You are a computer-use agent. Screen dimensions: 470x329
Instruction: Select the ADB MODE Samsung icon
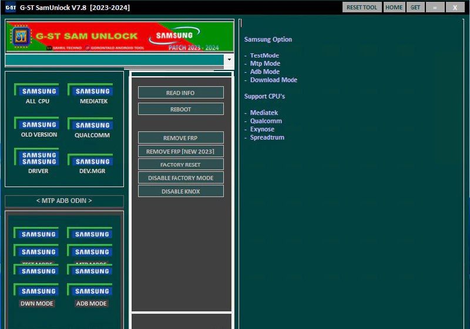(90, 290)
